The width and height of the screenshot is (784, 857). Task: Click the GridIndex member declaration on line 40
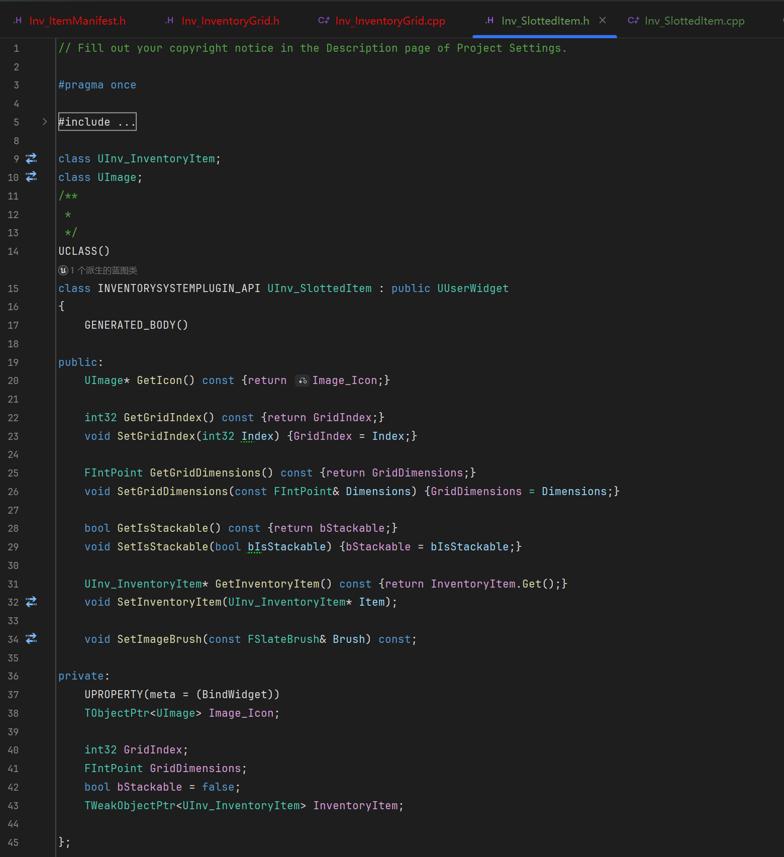coord(153,750)
